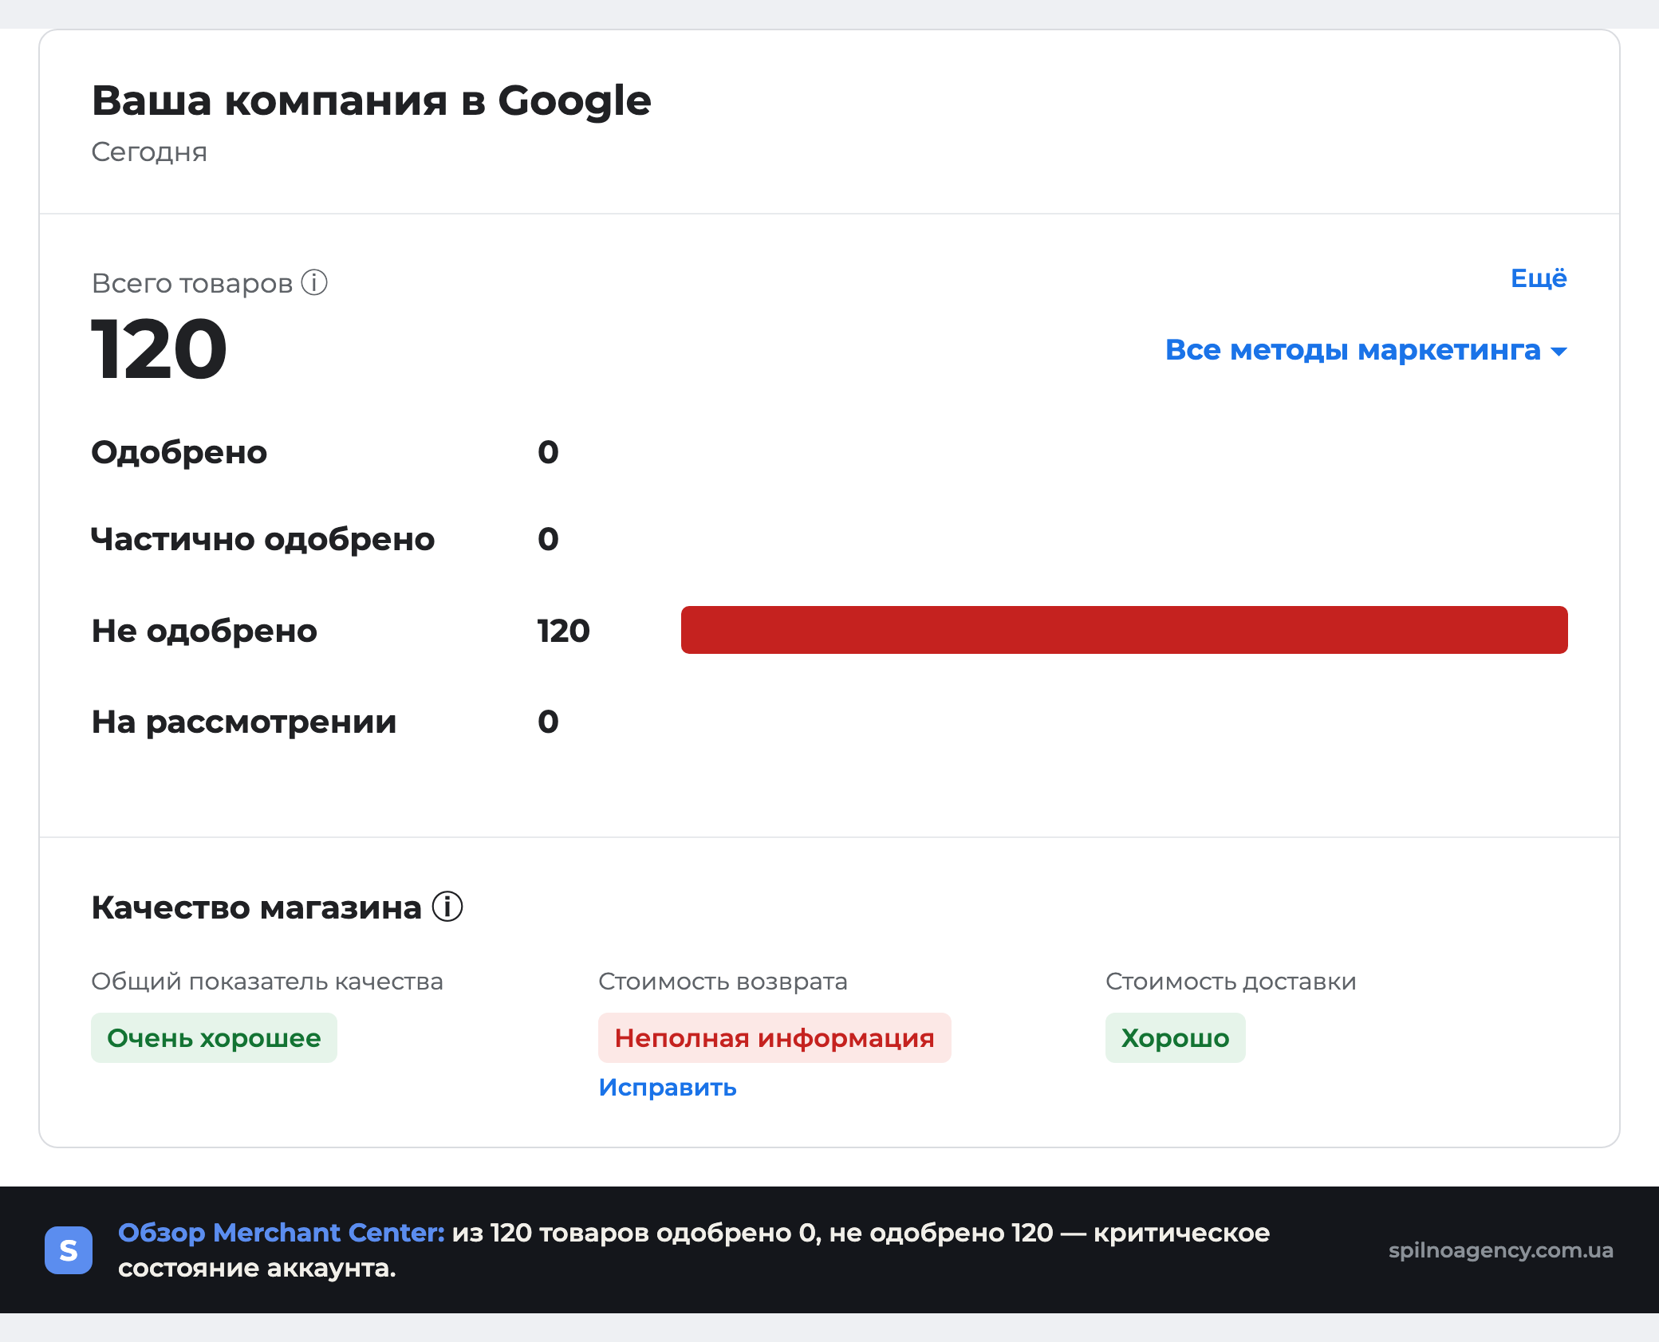Click the Стоимость доставки label
Screen dimensions: 1659x1342
(1231, 981)
